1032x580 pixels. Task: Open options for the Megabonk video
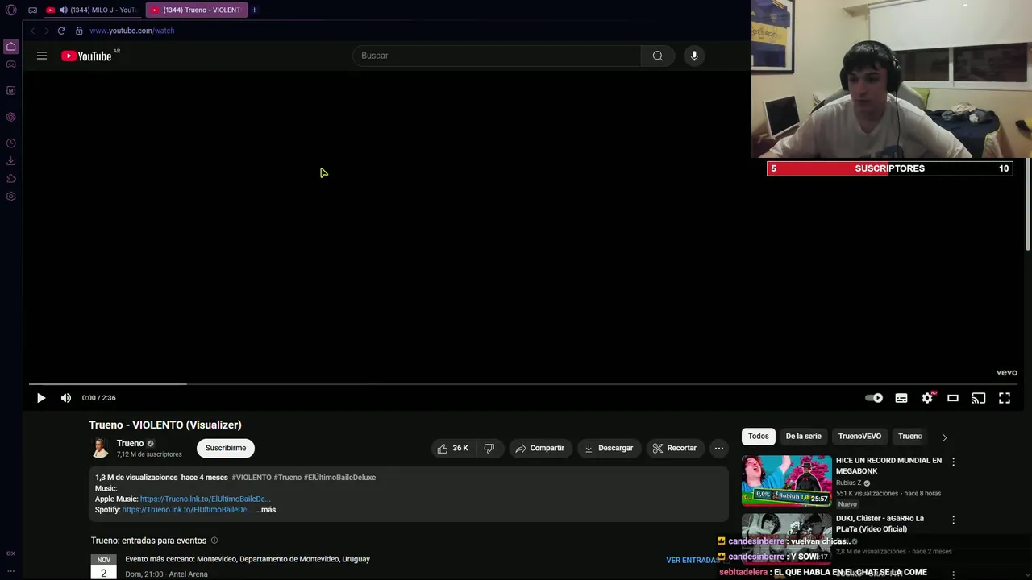(x=953, y=462)
